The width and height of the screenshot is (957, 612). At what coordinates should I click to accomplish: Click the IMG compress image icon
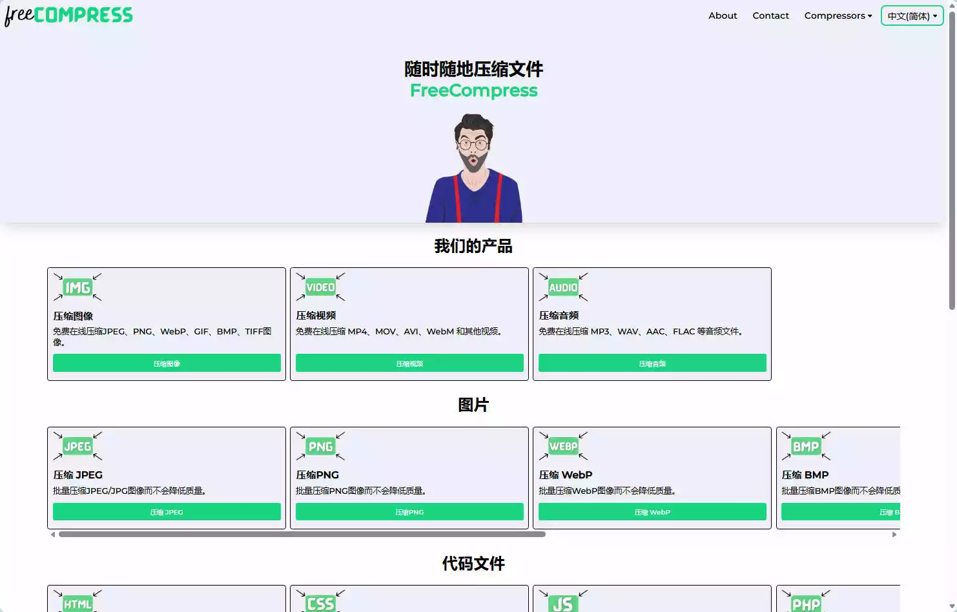[77, 287]
